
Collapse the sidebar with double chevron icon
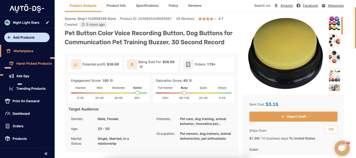pos(46,154)
